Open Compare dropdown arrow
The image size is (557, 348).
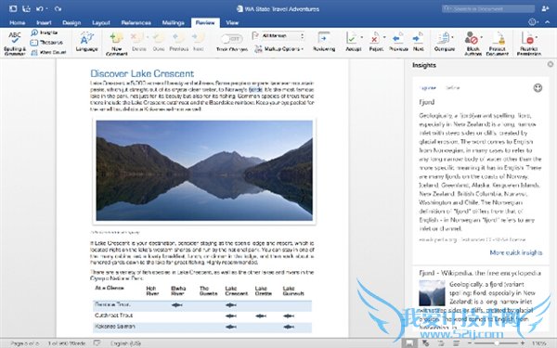pyautogui.click(x=453, y=37)
